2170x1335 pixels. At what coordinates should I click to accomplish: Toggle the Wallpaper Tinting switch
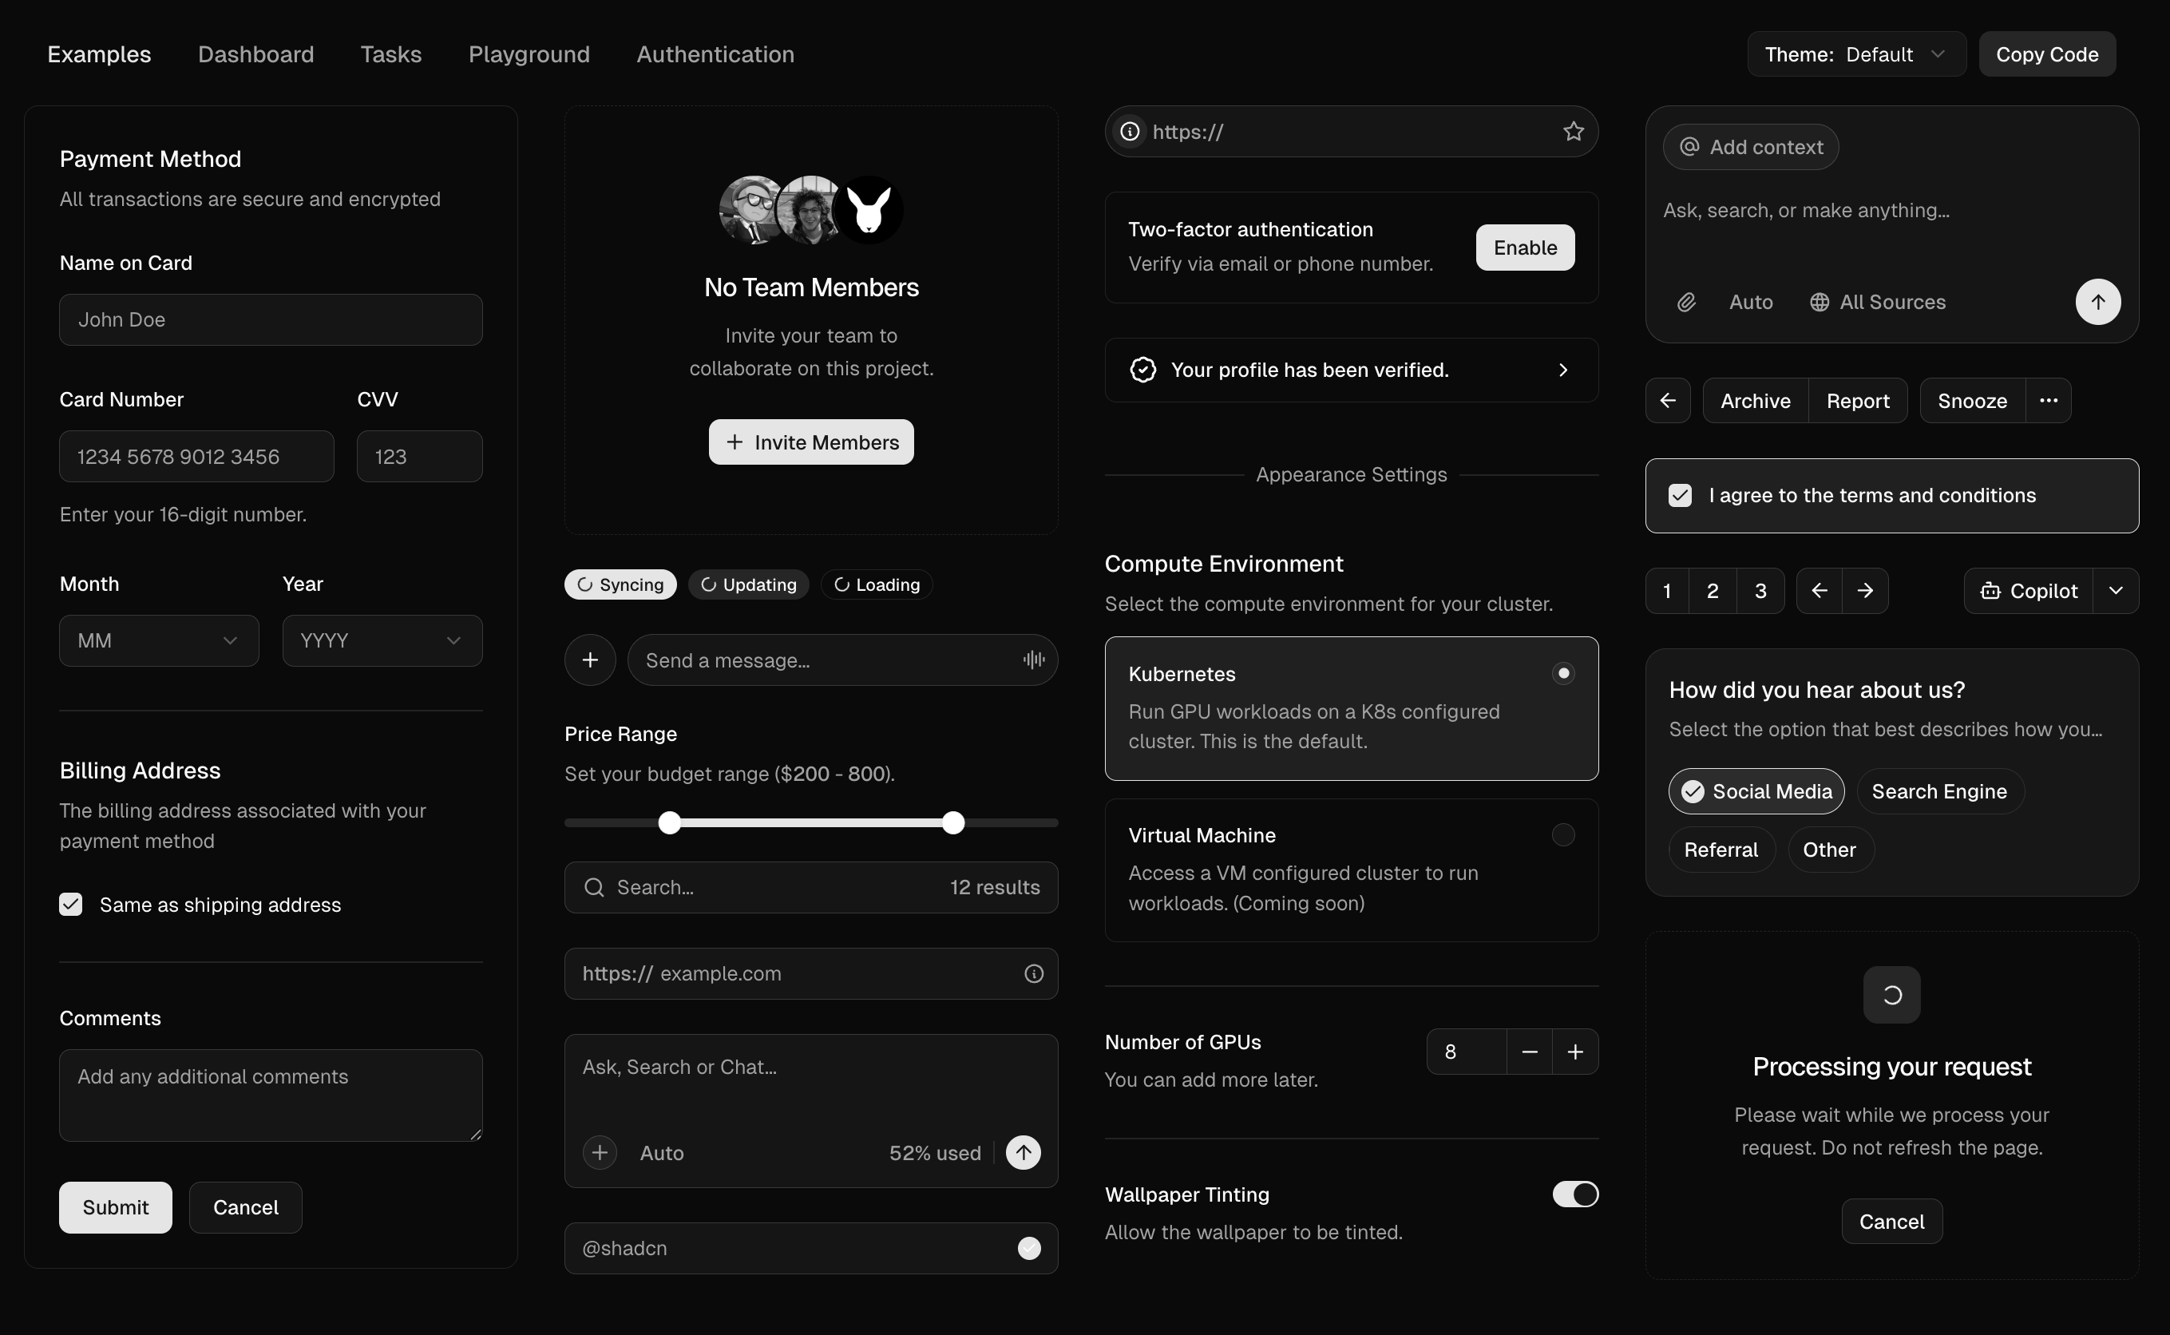(x=1575, y=1194)
